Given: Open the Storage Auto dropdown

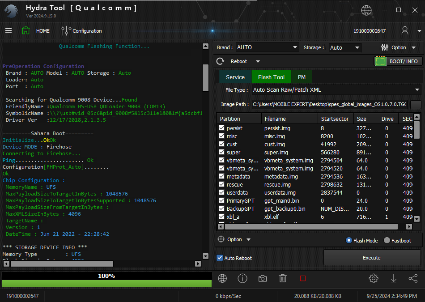Looking at the screenshot, I should pyautogui.click(x=345, y=47).
